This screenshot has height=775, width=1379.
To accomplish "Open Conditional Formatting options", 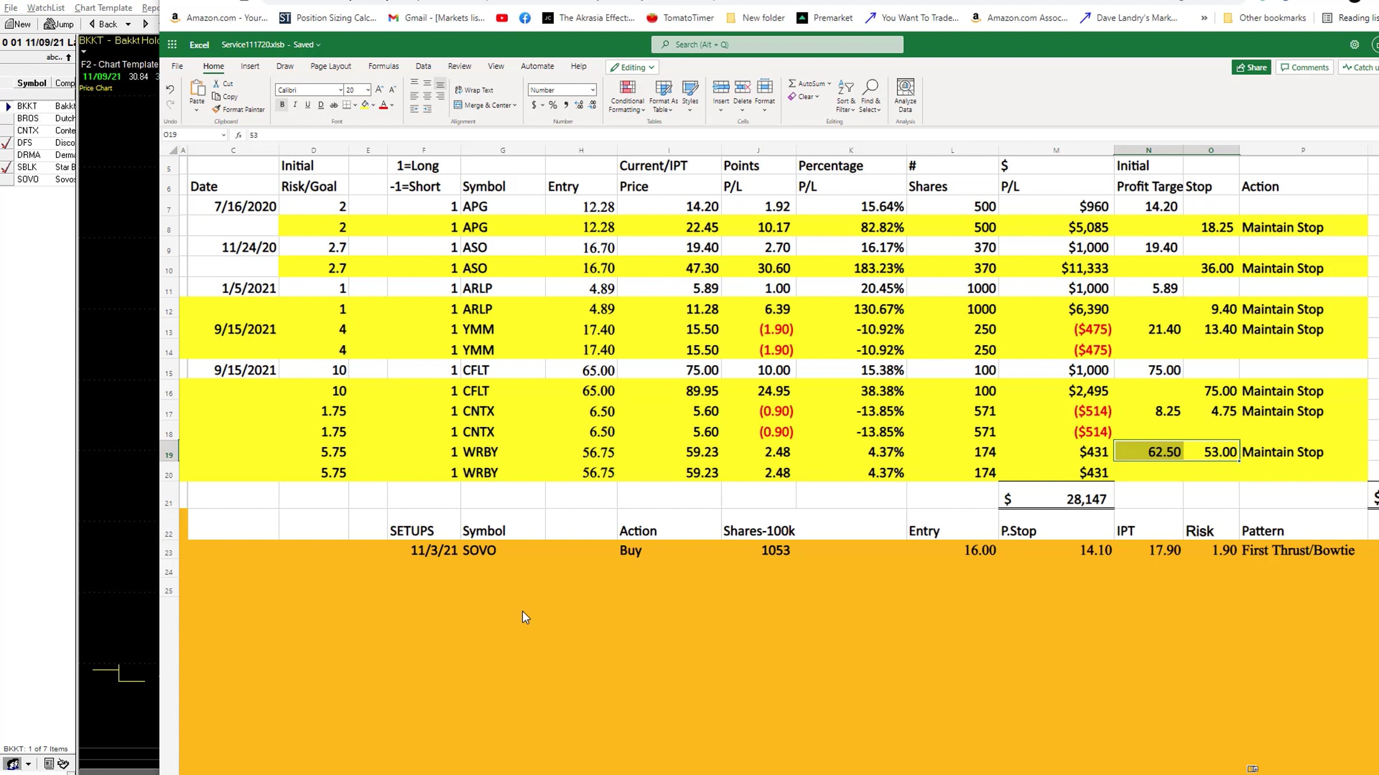I will 627,96.
